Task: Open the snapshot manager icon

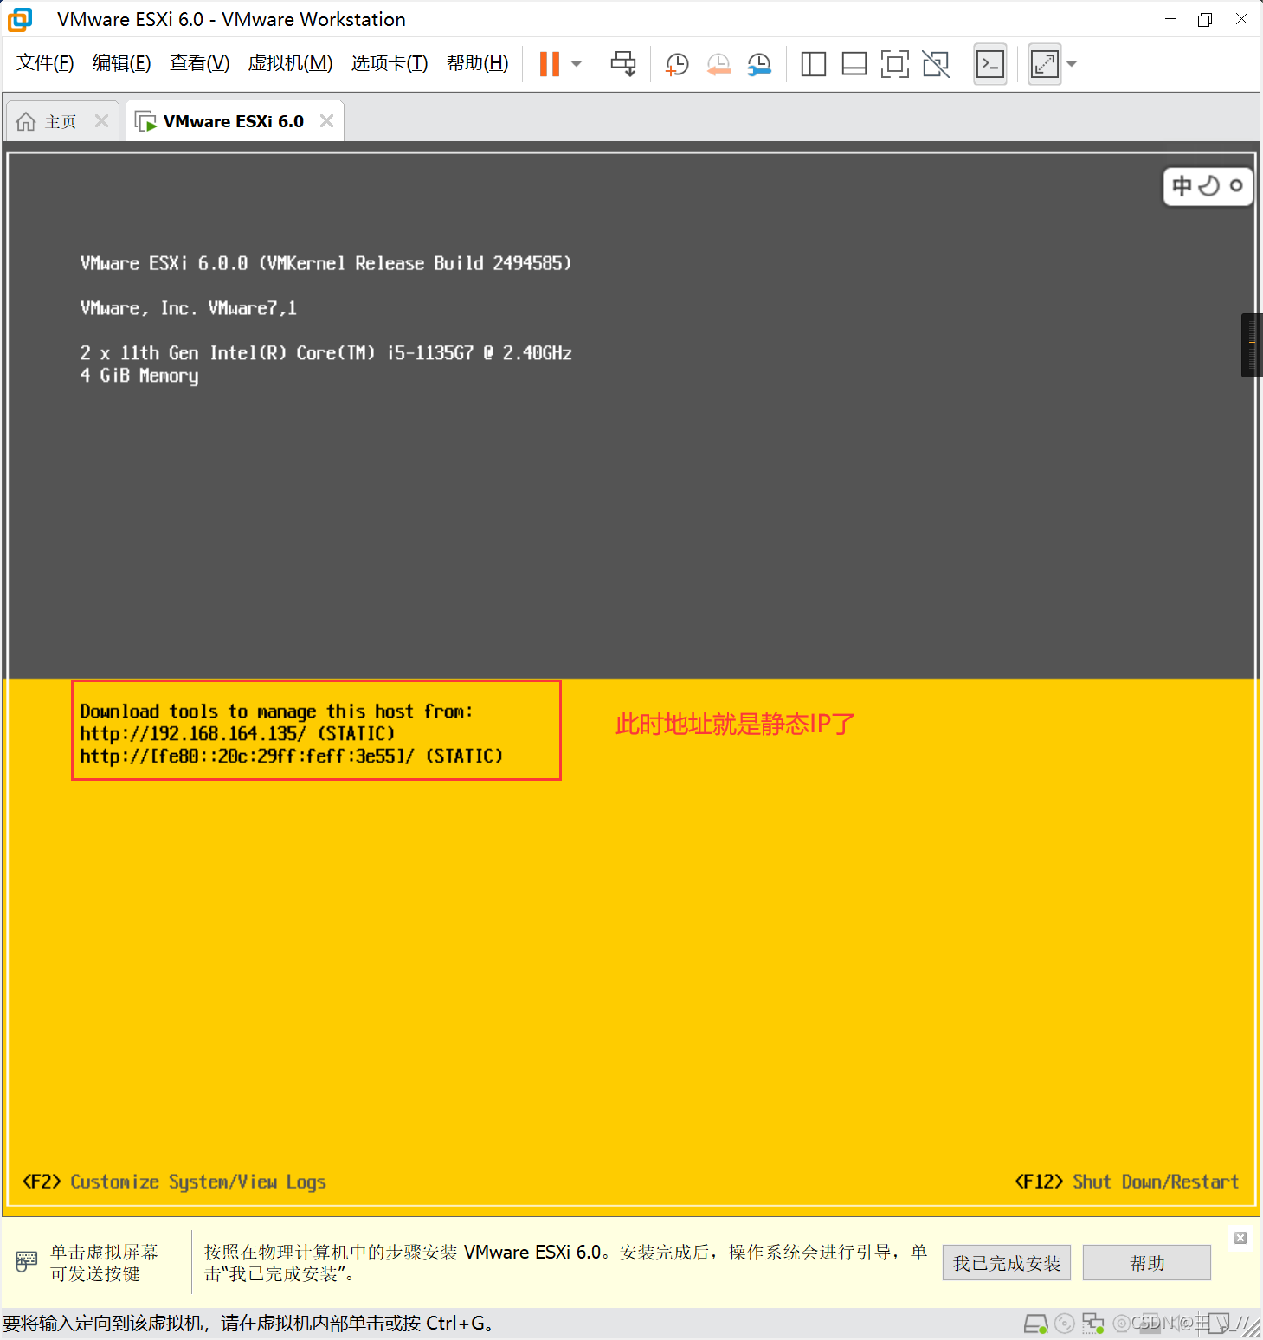Action: [x=759, y=64]
